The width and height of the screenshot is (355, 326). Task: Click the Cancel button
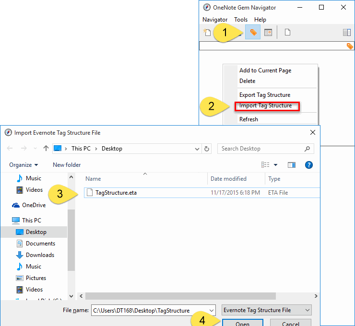pos(291,323)
